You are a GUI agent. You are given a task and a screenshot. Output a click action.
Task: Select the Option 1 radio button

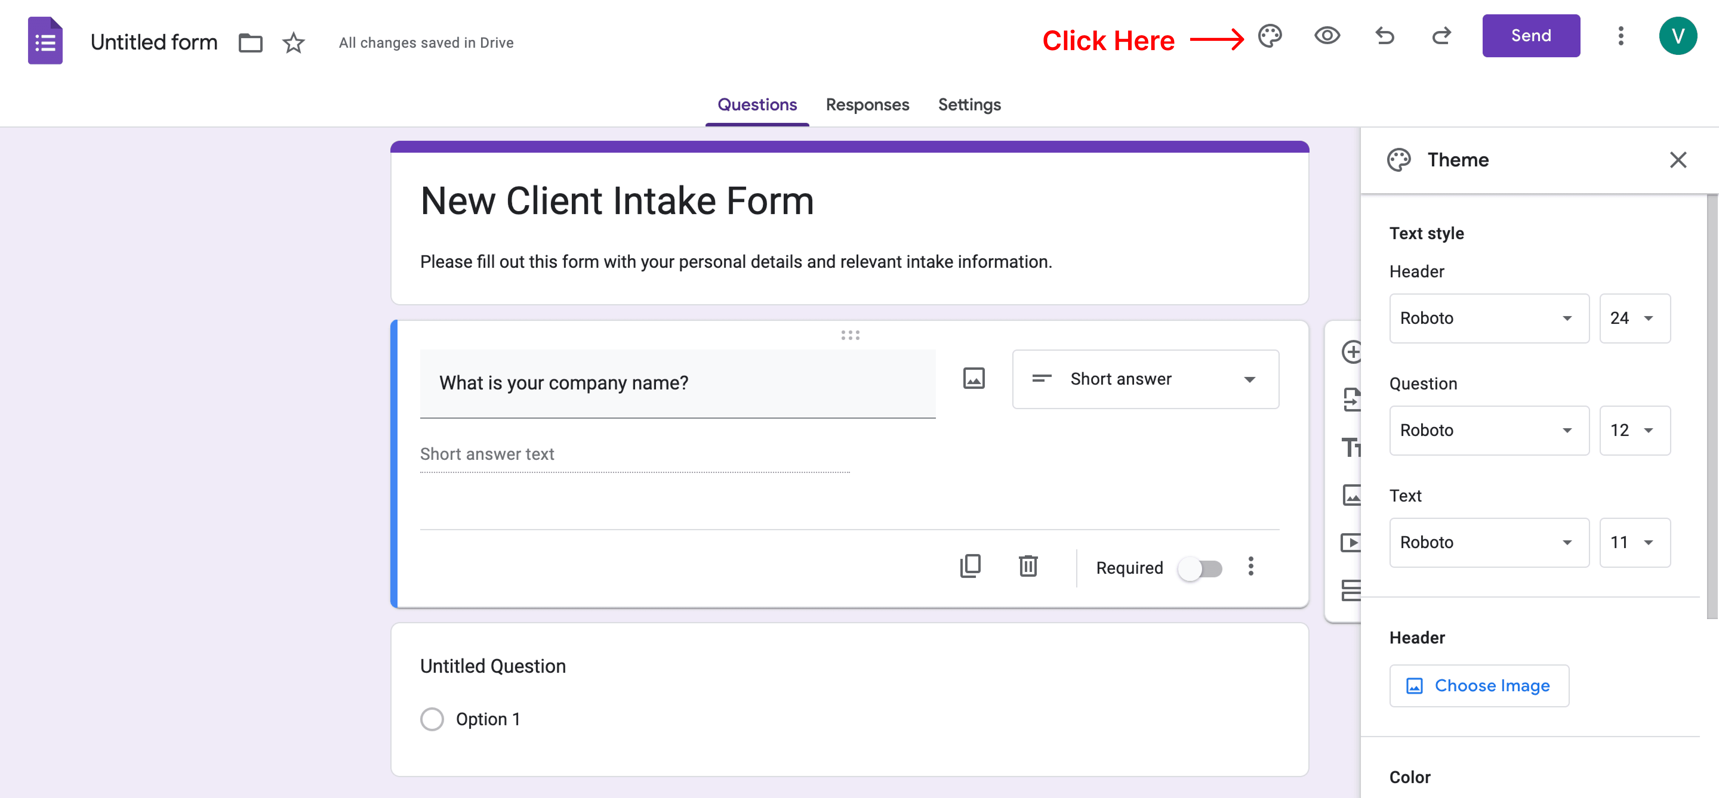[432, 719]
